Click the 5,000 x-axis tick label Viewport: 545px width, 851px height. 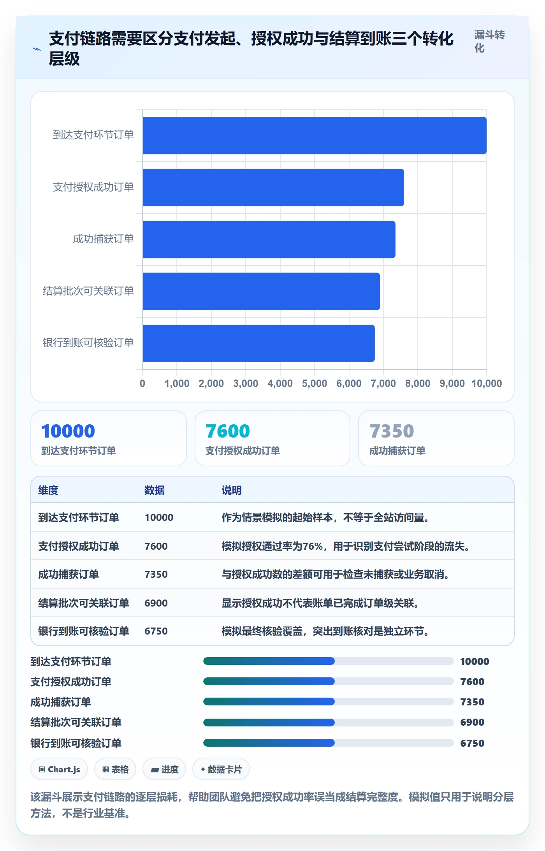click(x=315, y=383)
